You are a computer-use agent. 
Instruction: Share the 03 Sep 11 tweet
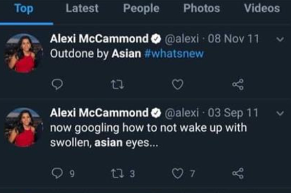point(238,174)
